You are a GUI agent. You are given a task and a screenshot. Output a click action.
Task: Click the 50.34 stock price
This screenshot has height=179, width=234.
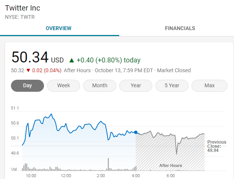30,57
